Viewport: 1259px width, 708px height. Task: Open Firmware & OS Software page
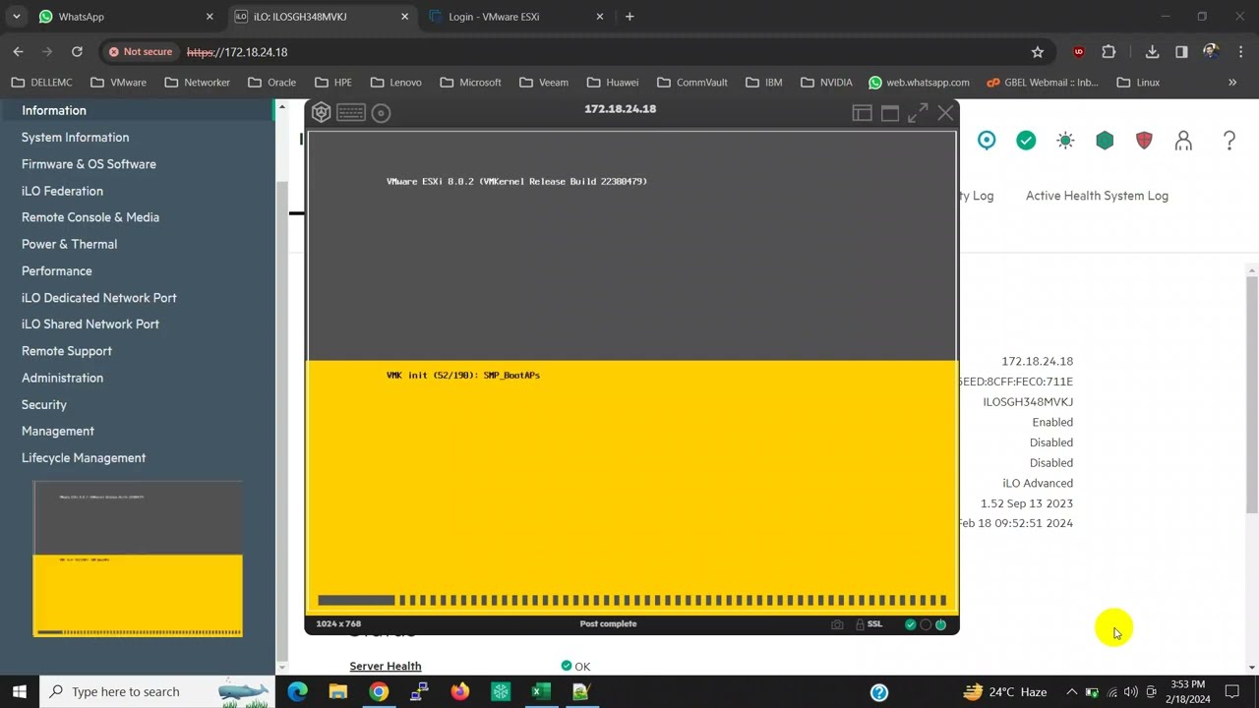tap(89, 164)
